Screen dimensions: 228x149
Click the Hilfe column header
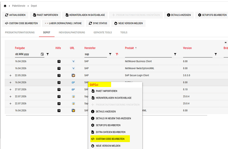(x=58, y=48)
